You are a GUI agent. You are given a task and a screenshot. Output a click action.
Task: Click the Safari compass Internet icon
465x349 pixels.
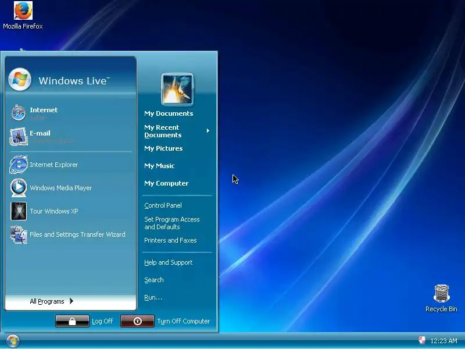(19, 113)
